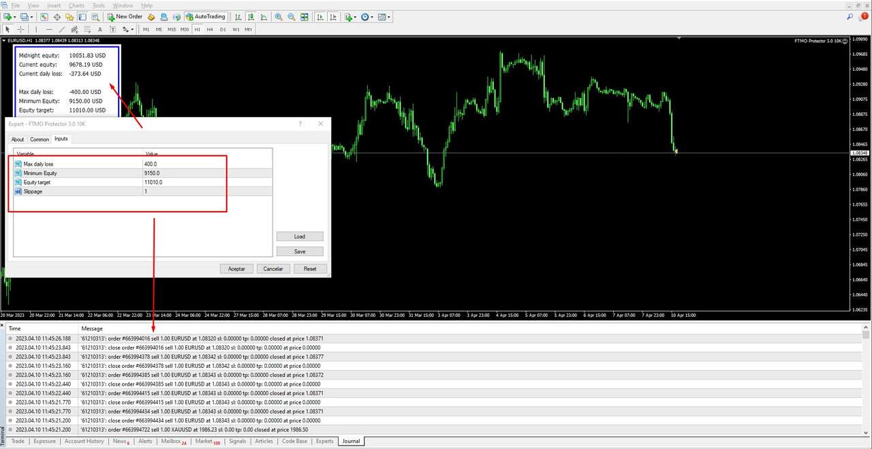The height and width of the screenshot is (449, 872).
Task: Expand the Periods clock dropdown
Action: 372,16
